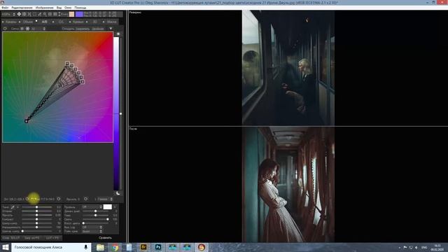This screenshot has height=252, width=448.
Task: Adjust the Сила slider
Action: tap(95, 219)
